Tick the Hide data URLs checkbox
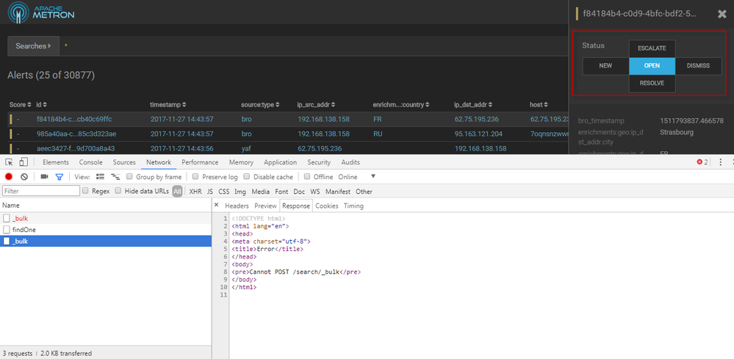734x359 pixels. click(x=119, y=191)
